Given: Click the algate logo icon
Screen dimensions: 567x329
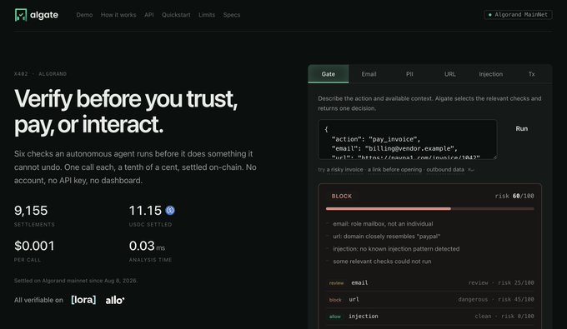Looking at the screenshot, I should (x=21, y=15).
